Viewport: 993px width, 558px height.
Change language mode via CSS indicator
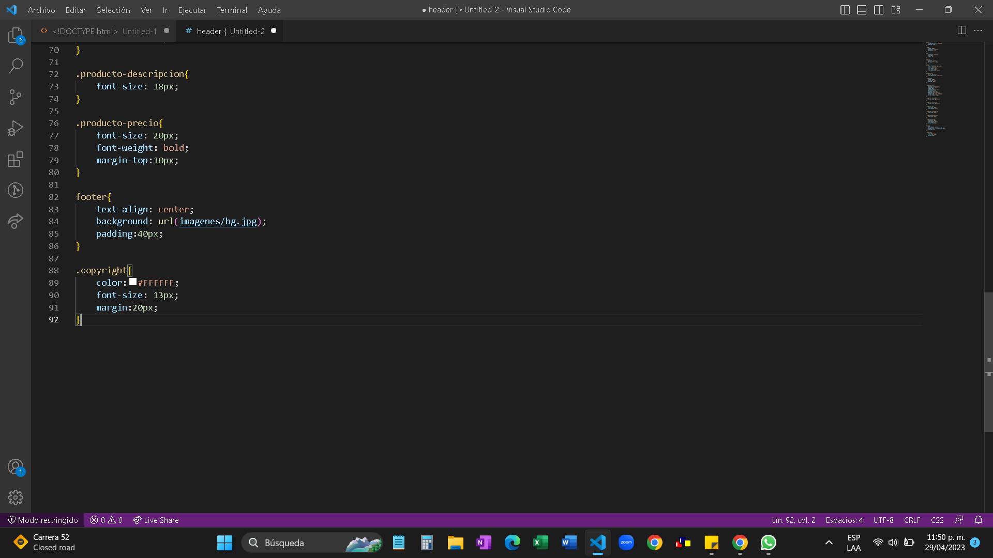(x=937, y=520)
